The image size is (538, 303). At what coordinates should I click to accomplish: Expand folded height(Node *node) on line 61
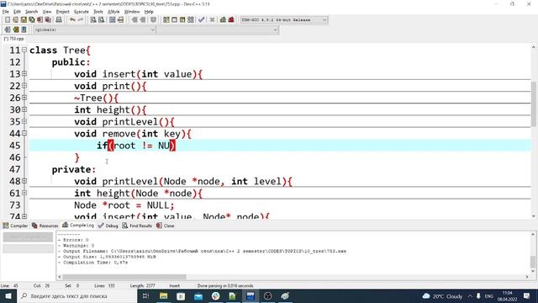24,193
